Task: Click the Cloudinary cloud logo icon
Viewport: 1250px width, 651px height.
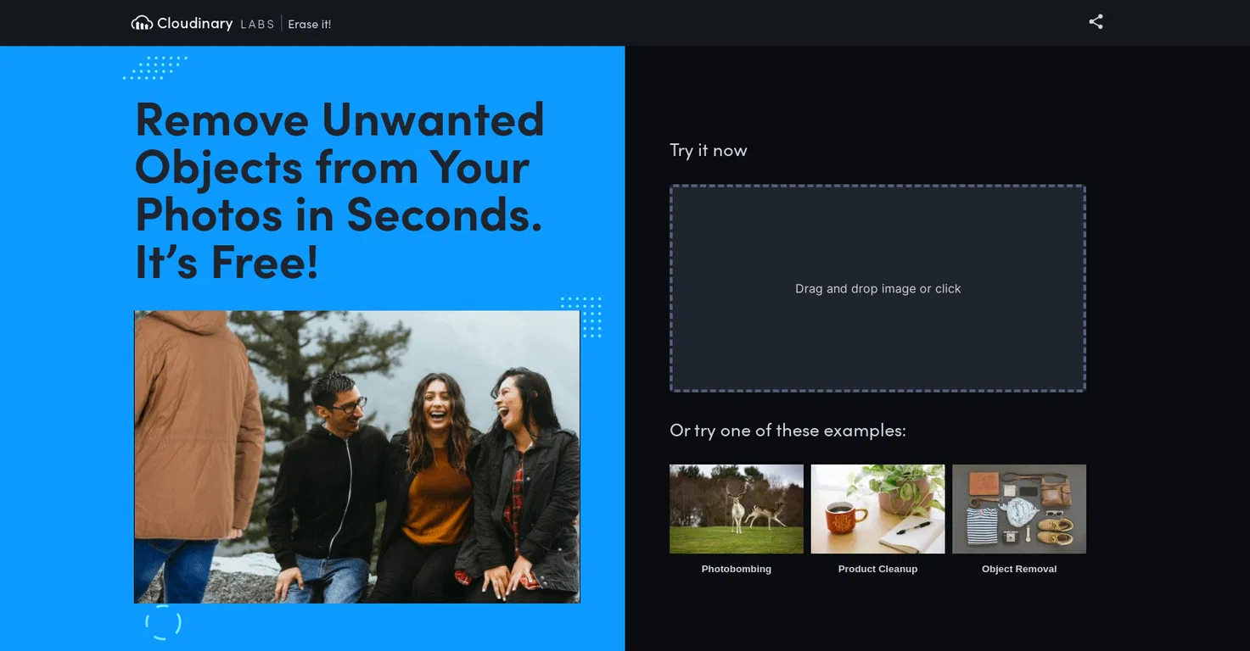Action: tap(142, 23)
